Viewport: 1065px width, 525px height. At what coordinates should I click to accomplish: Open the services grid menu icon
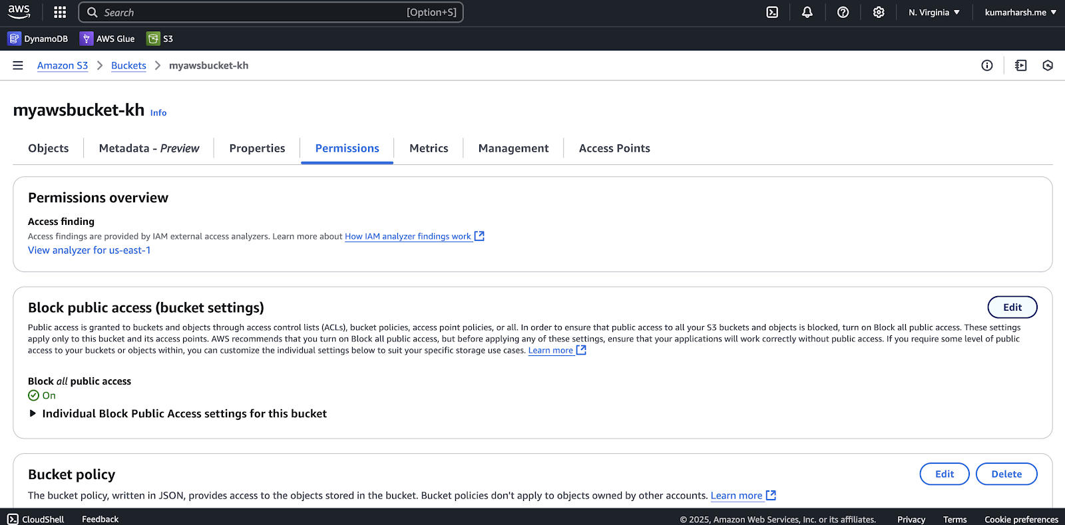[x=60, y=12]
